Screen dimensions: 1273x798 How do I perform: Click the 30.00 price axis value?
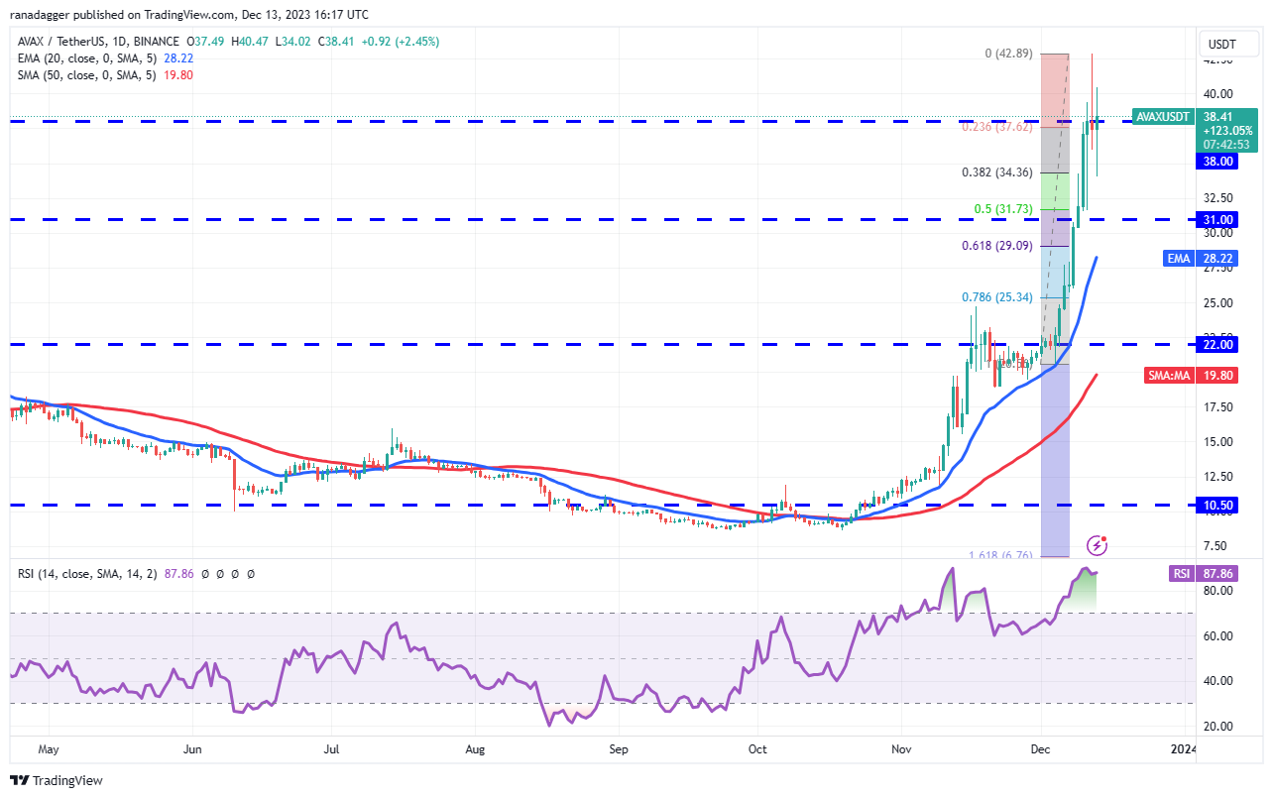pyautogui.click(x=1216, y=233)
